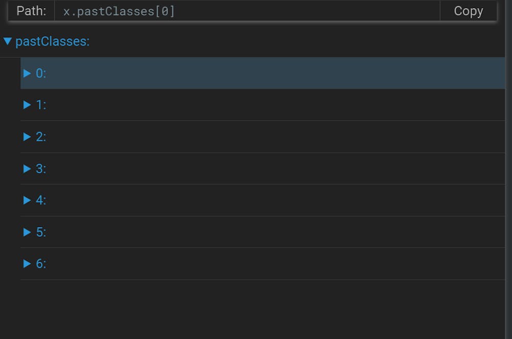Image resolution: width=512 pixels, height=339 pixels.
Task: Click the Copy button
Action: 468,11
